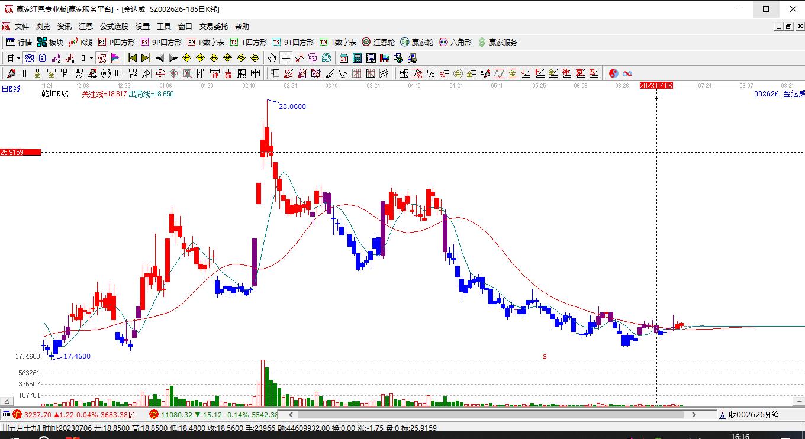The image size is (805, 439).
Task: Expand the 日 period dropdown arrow
Action: point(19,58)
